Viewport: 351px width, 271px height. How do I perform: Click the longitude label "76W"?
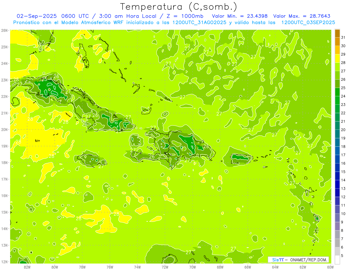tap(110, 267)
